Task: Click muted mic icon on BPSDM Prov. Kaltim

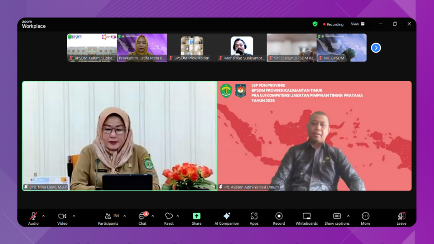Action: coord(171,58)
